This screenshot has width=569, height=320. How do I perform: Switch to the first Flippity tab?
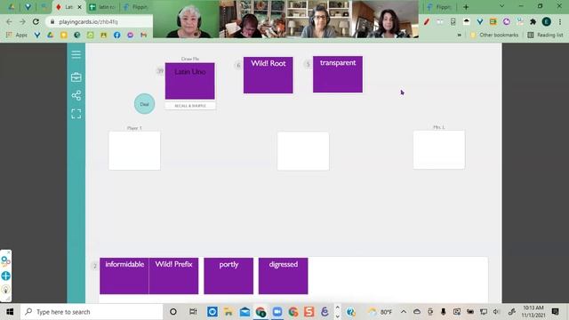[x=136, y=7]
